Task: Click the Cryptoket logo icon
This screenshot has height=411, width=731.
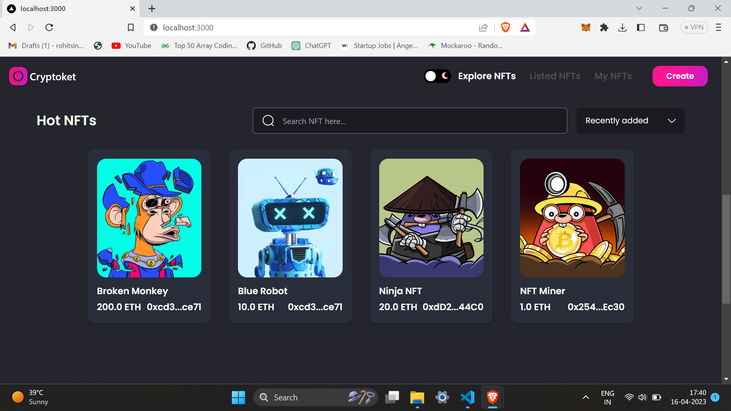Action: [x=18, y=76]
